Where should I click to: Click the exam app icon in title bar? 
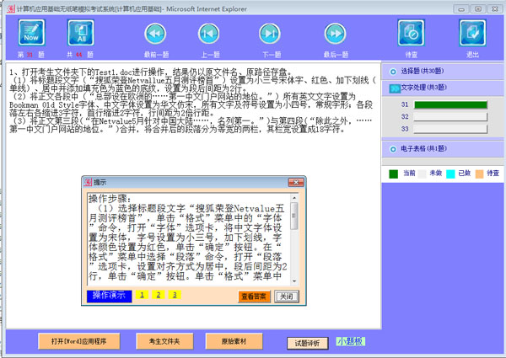click(x=11, y=8)
